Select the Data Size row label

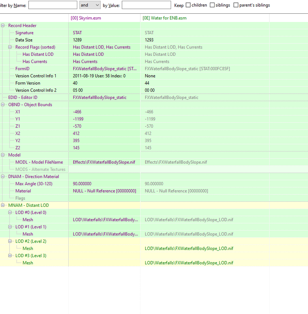(24, 40)
